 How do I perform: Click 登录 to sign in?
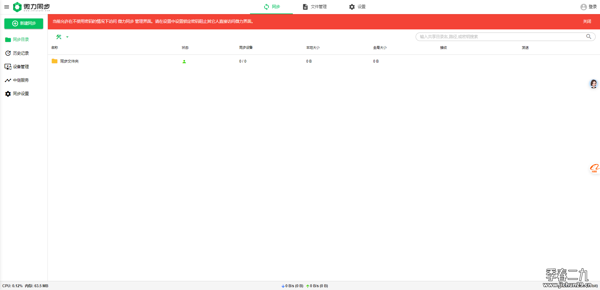pyautogui.click(x=588, y=7)
